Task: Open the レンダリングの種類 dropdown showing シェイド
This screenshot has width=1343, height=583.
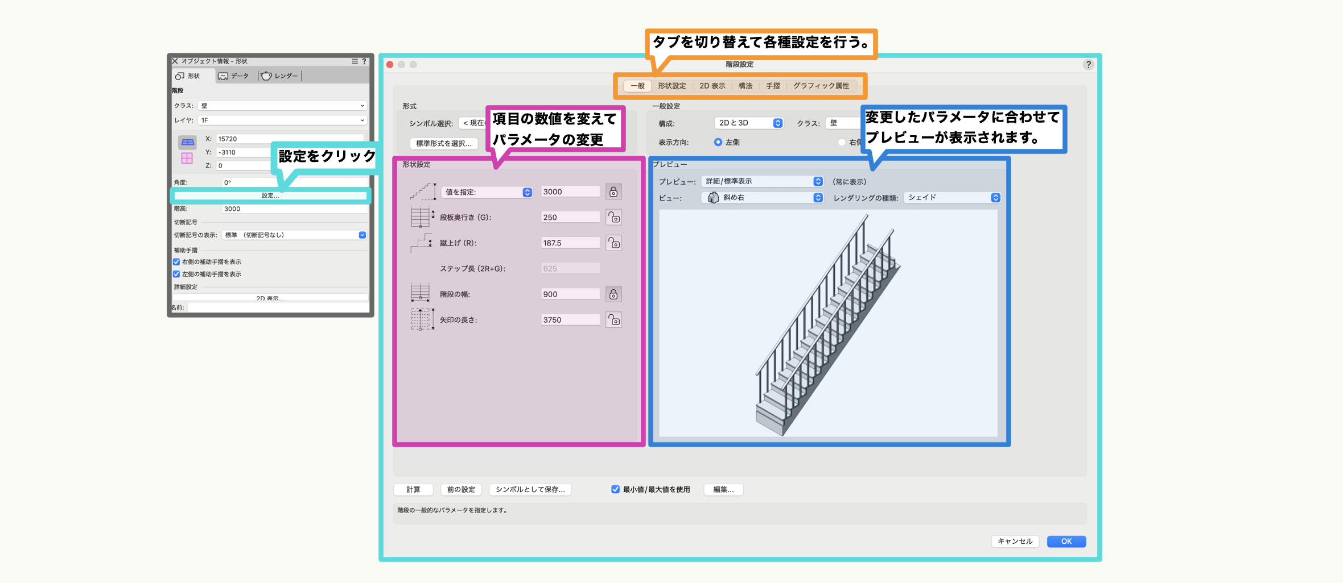Action: pyautogui.click(x=951, y=198)
